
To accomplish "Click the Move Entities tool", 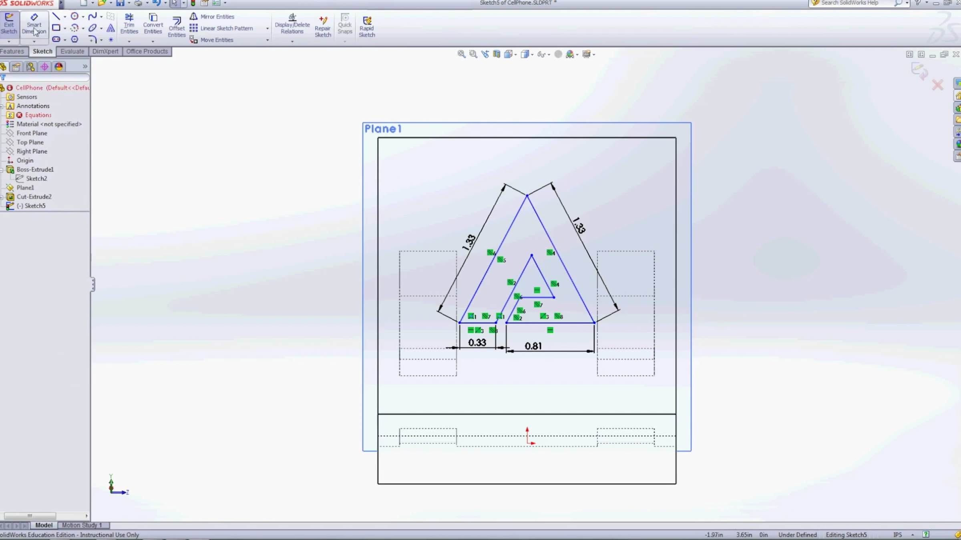I will 211,40.
